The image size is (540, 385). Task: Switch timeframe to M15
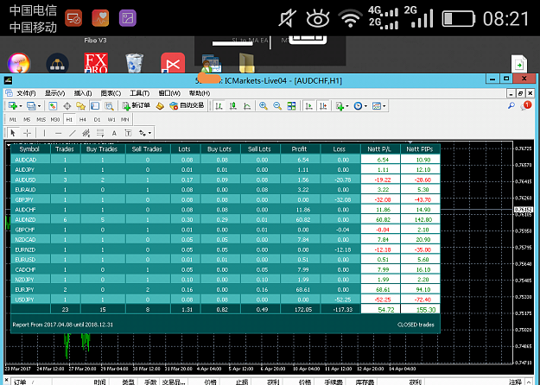click(41, 119)
